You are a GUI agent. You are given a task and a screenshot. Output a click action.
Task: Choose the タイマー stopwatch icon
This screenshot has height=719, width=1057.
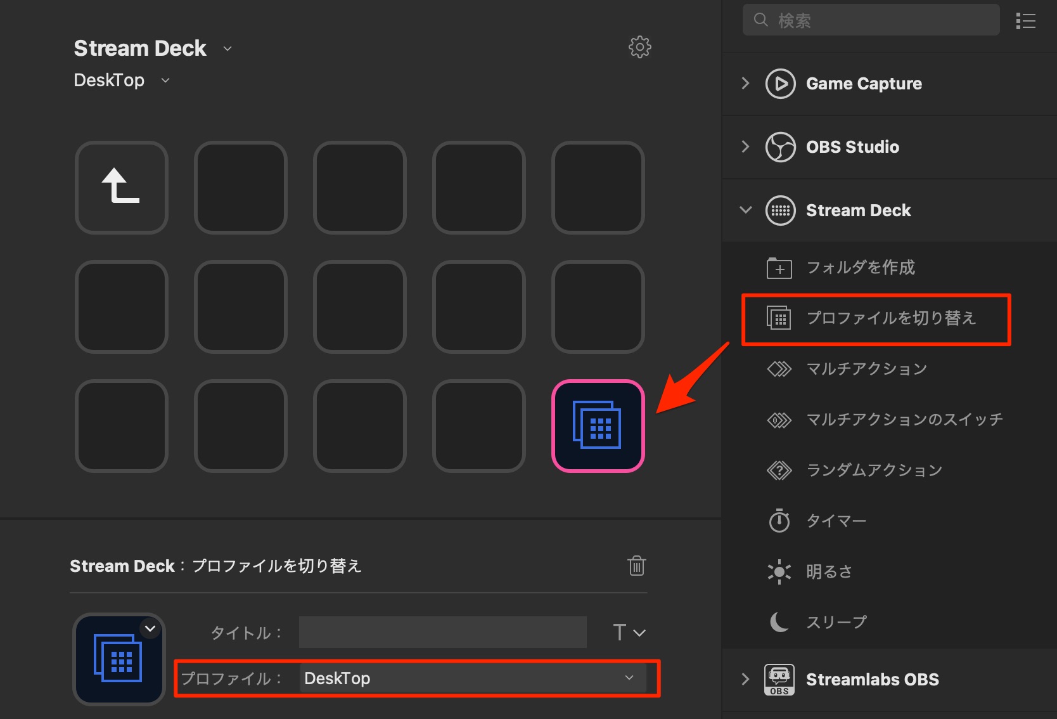click(779, 521)
